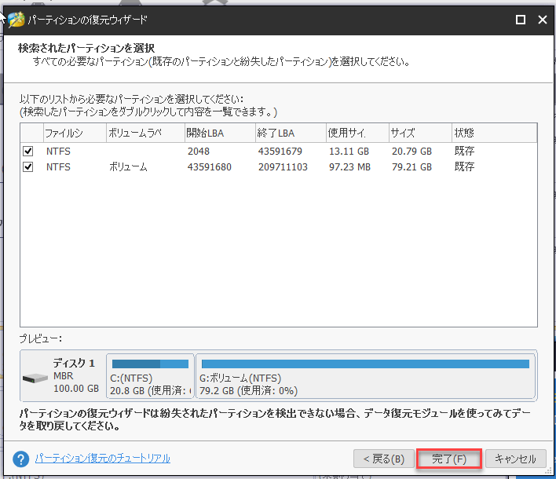Click the start LBA value 43591680

tap(209, 167)
